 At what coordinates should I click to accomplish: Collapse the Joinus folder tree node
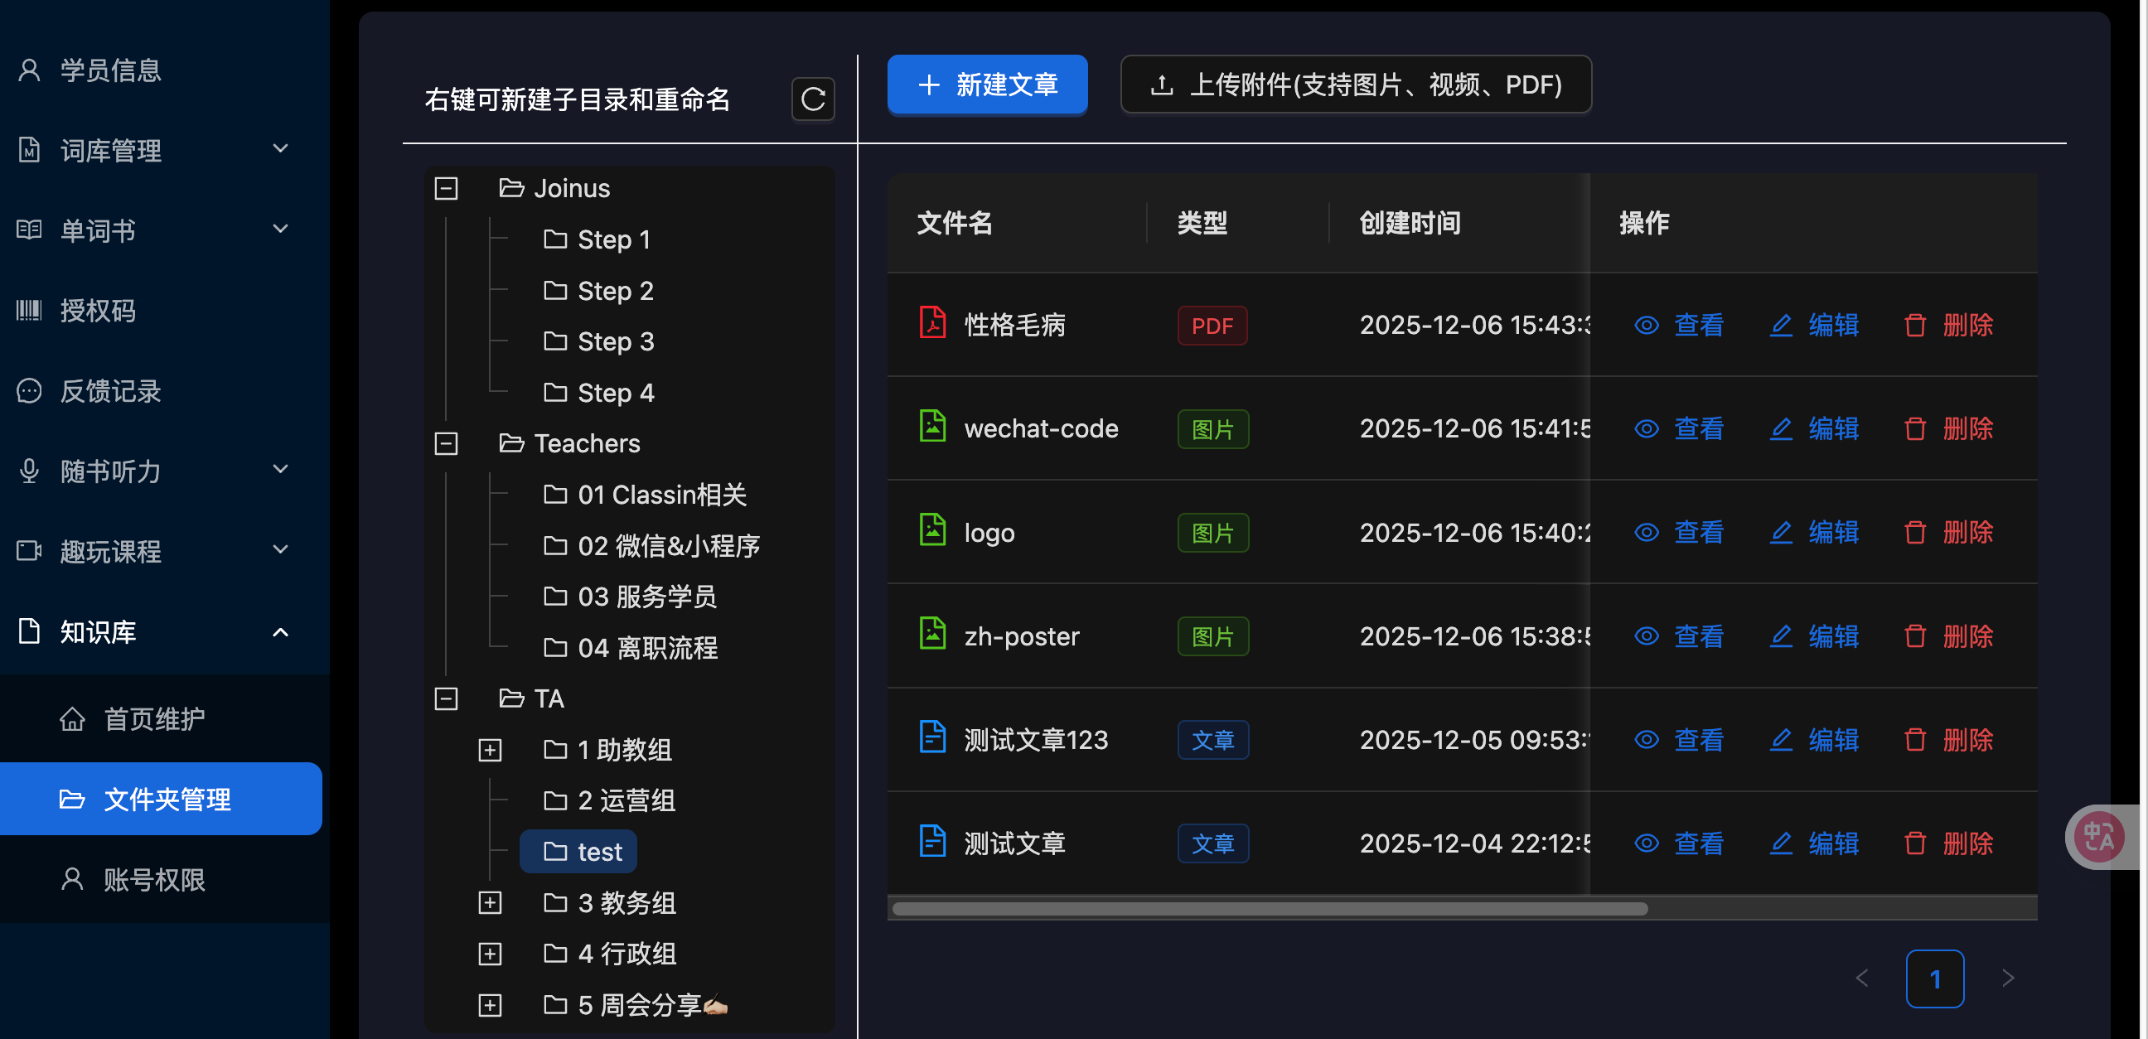click(446, 188)
